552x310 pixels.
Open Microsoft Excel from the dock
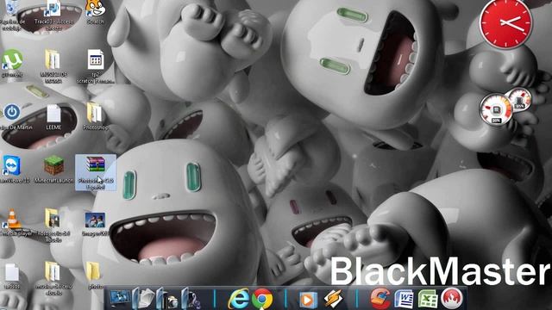(x=428, y=299)
